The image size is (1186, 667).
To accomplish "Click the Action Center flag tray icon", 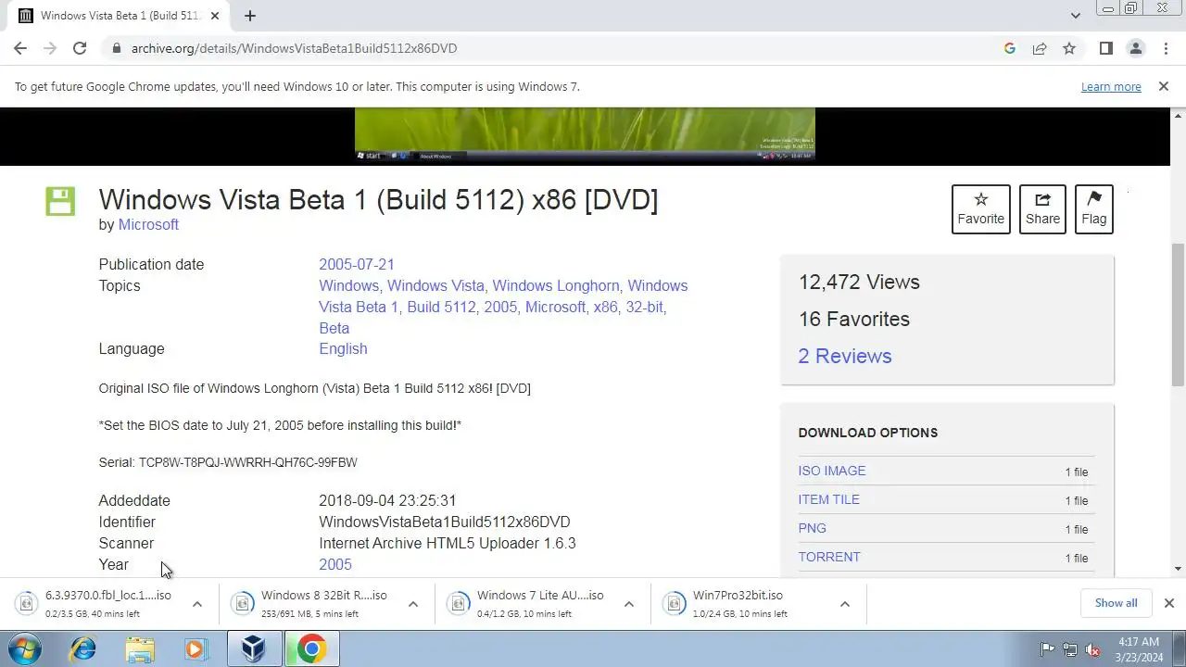I will 1047,649.
